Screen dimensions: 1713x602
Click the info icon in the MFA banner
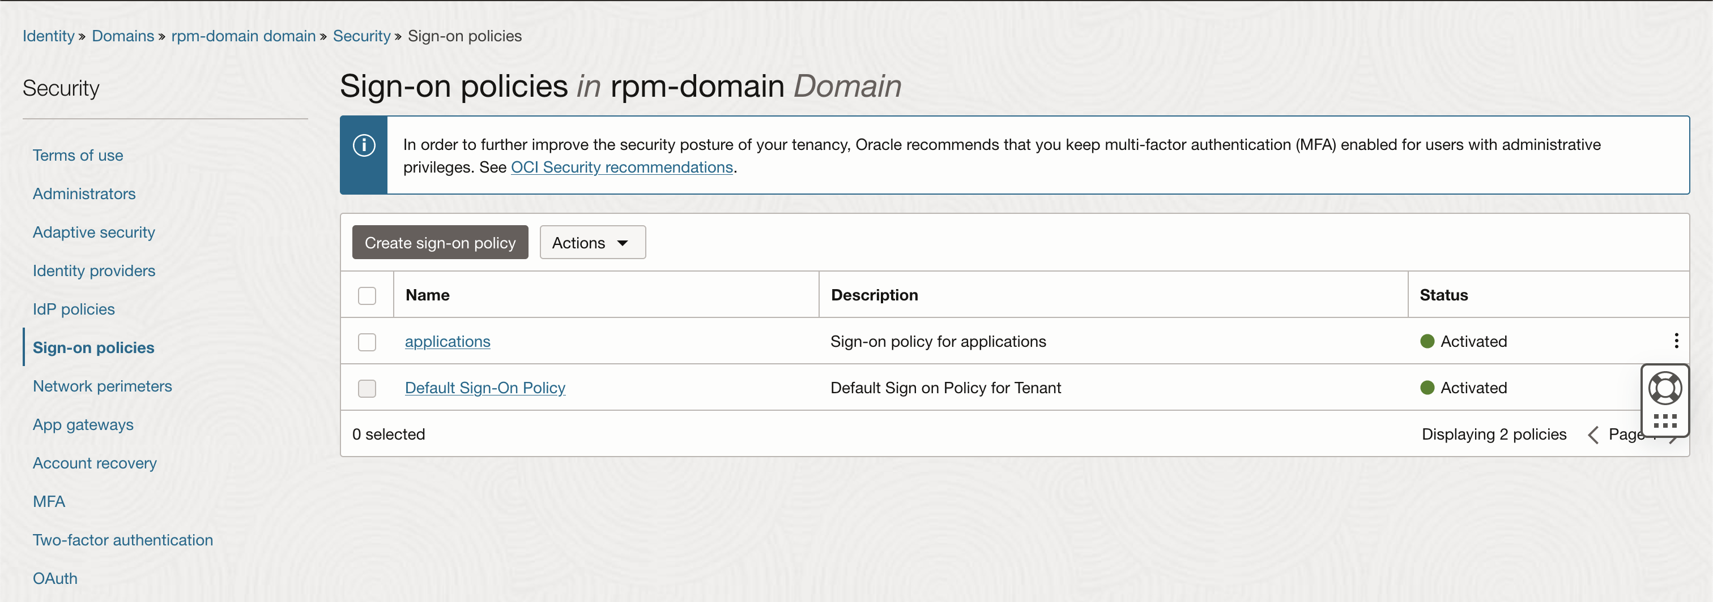[x=364, y=145]
